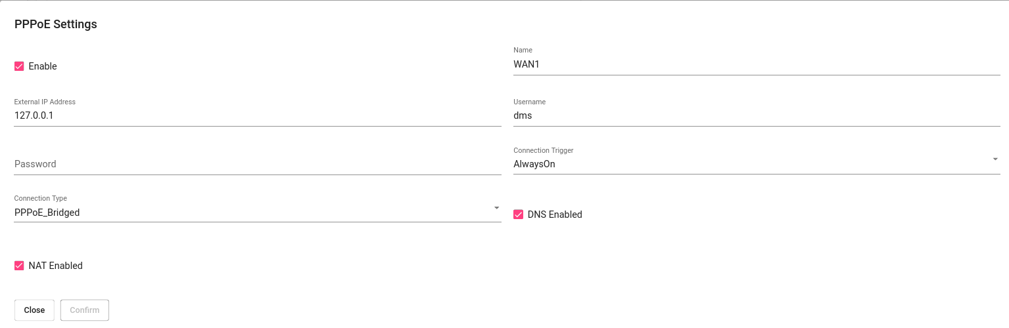Image resolution: width=1009 pixels, height=328 pixels.
Task: Click the Connection Trigger label text
Action: point(543,150)
